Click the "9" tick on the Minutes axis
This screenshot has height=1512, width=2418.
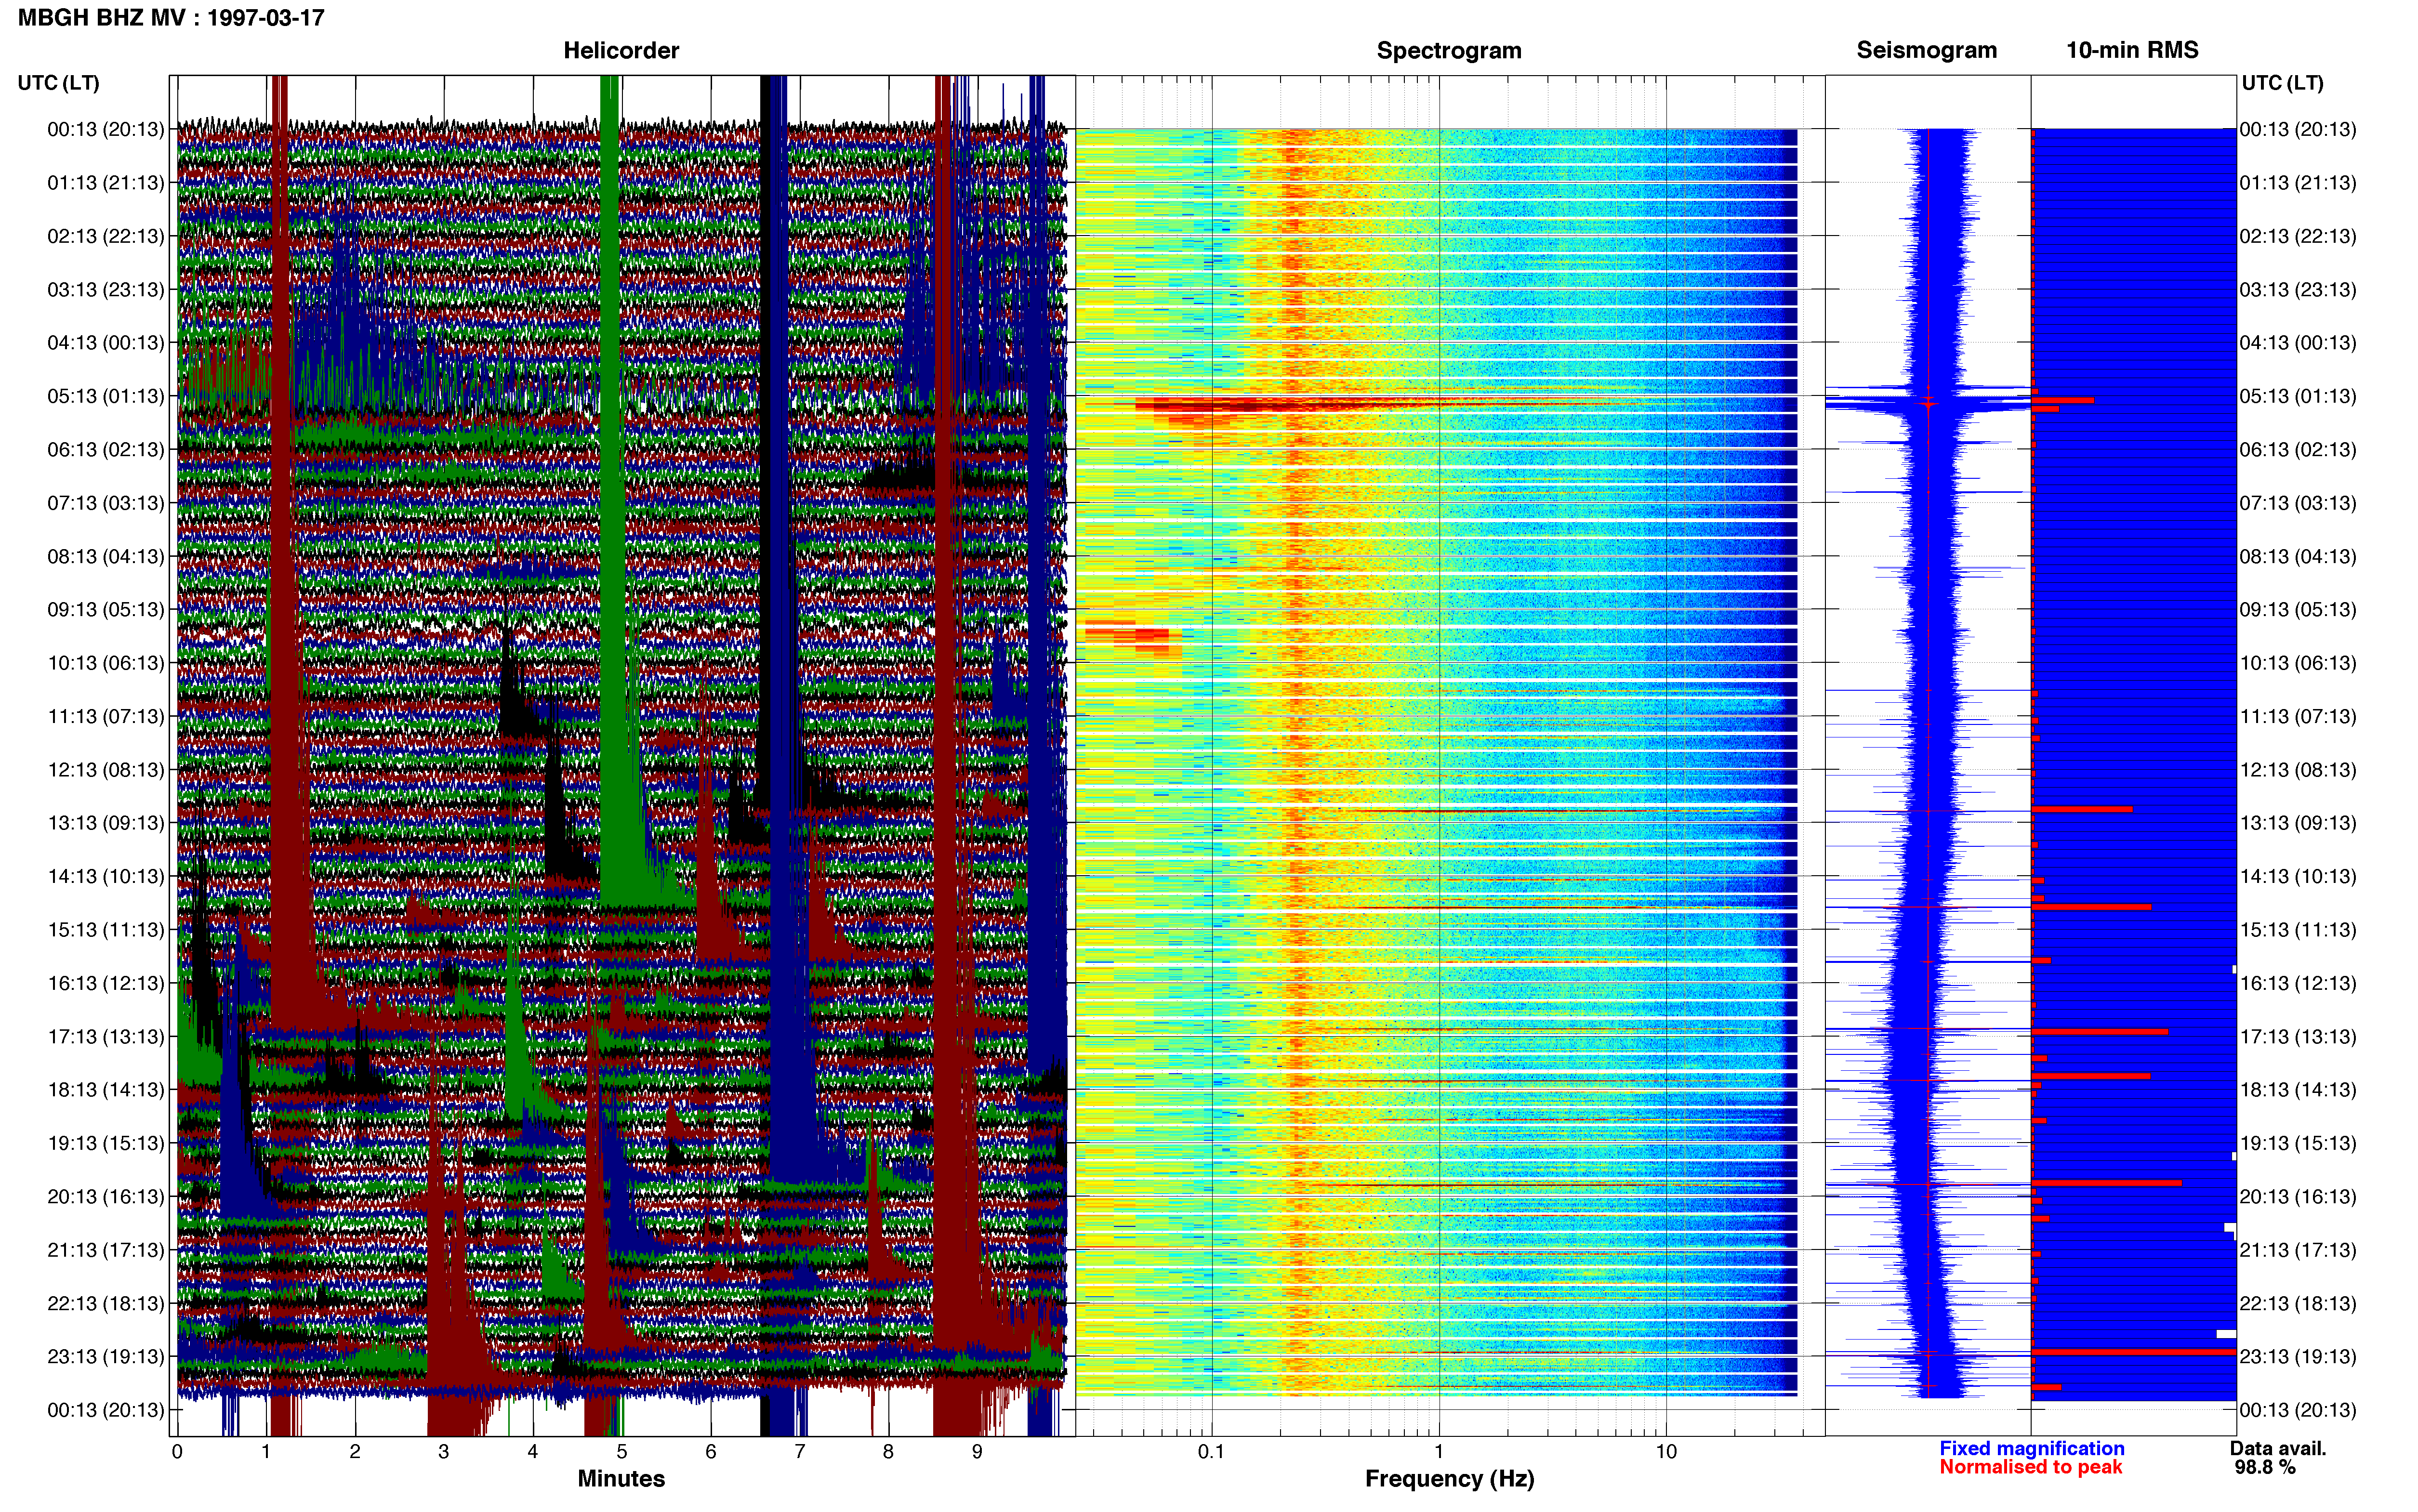(977, 1451)
